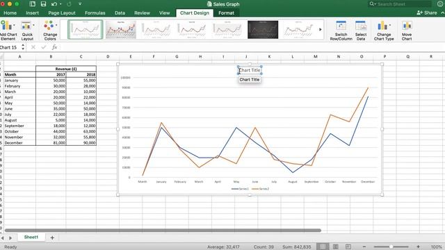Image resolution: width=445 pixels, height=250 pixels.
Task: Click the formula bar confirm checkmark icon
Action: point(43,47)
